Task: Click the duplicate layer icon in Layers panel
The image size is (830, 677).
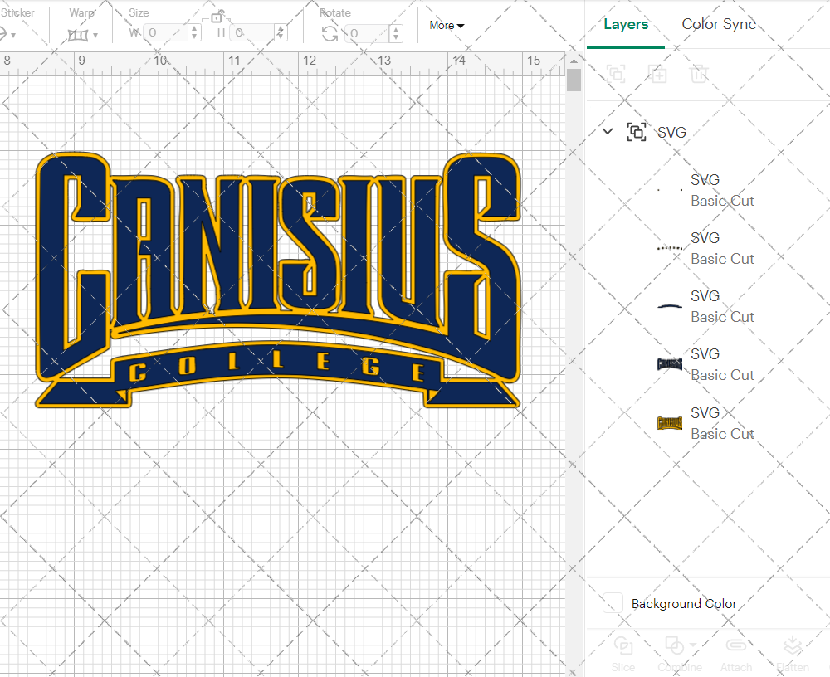Action: (x=657, y=74)
